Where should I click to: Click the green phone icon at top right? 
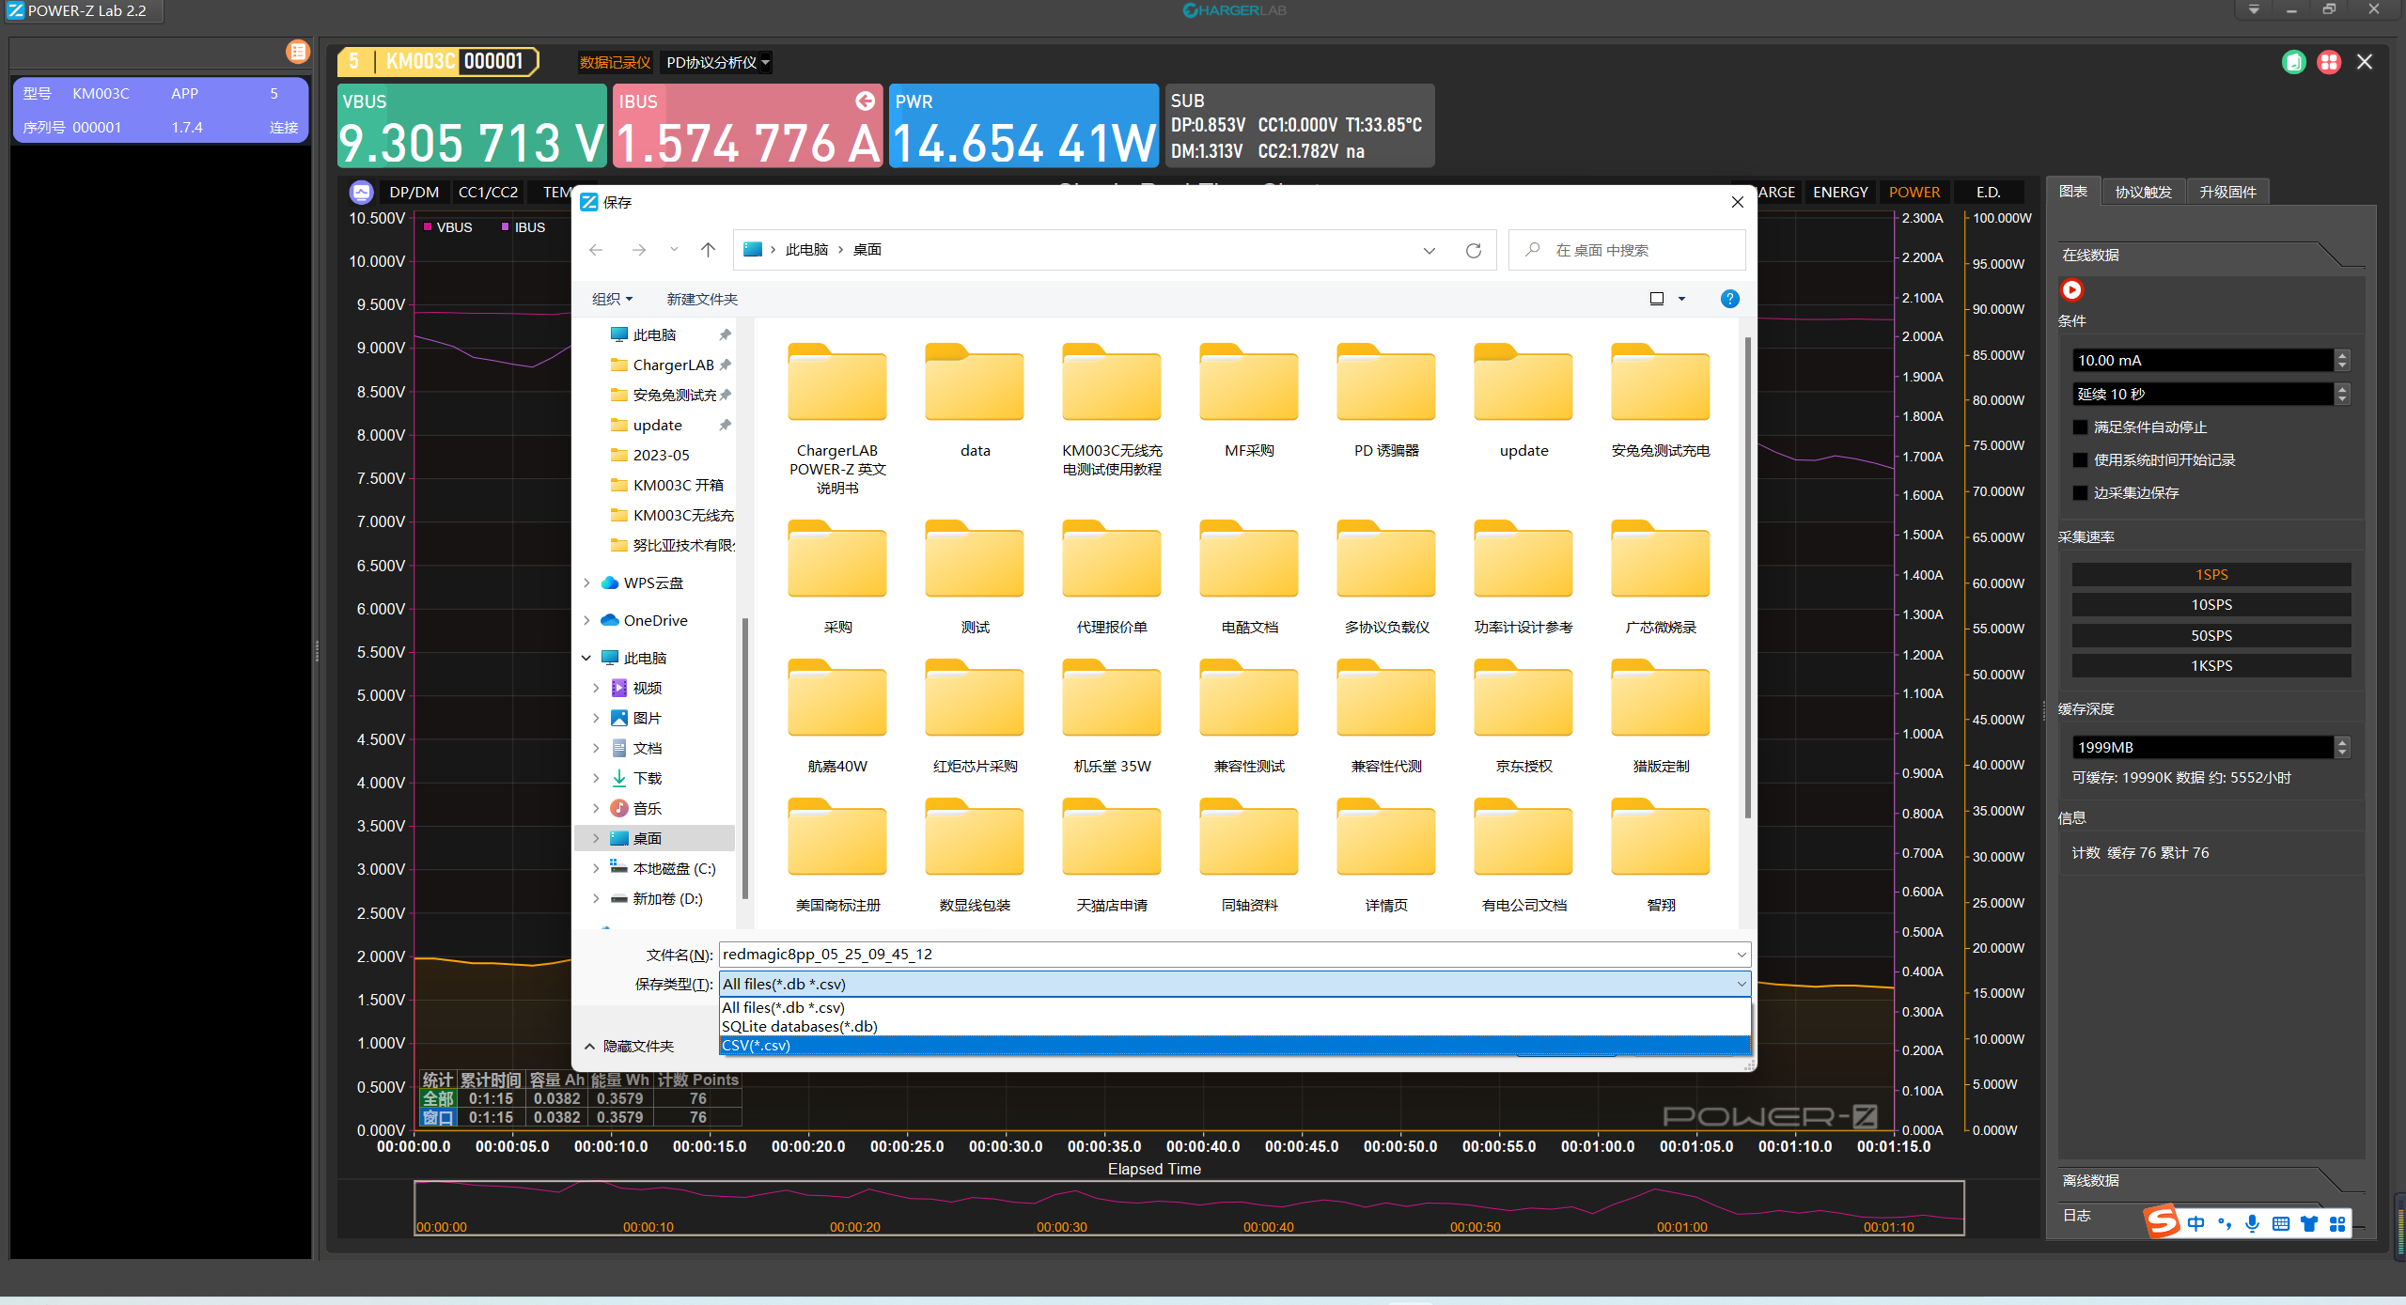tap(2293, 62)
